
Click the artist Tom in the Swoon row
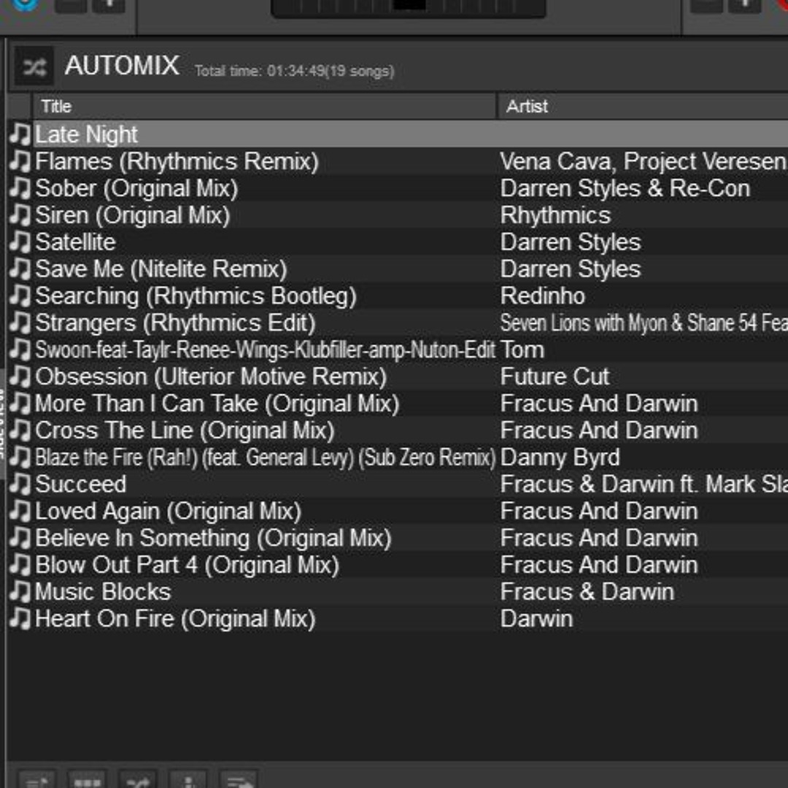(522, 349)
